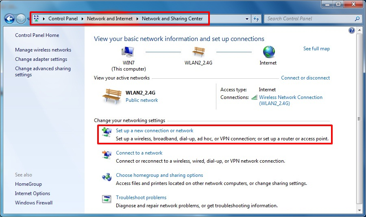Expand arrow after Control Panel icon
Viewport: 366px width, 217px height.
click(44, 19)
